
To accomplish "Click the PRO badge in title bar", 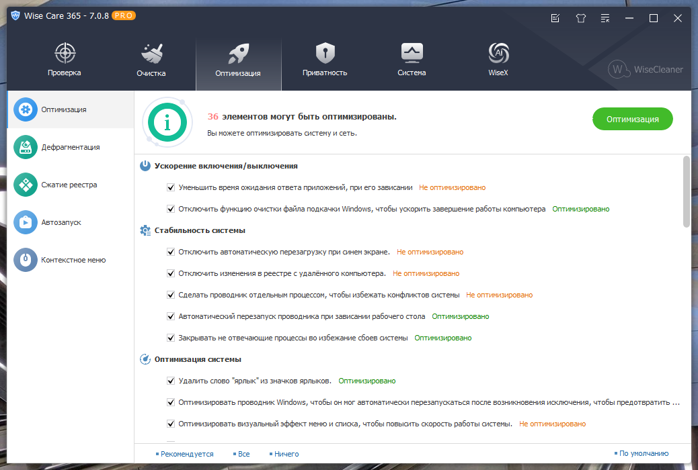I will coord(124,15).
